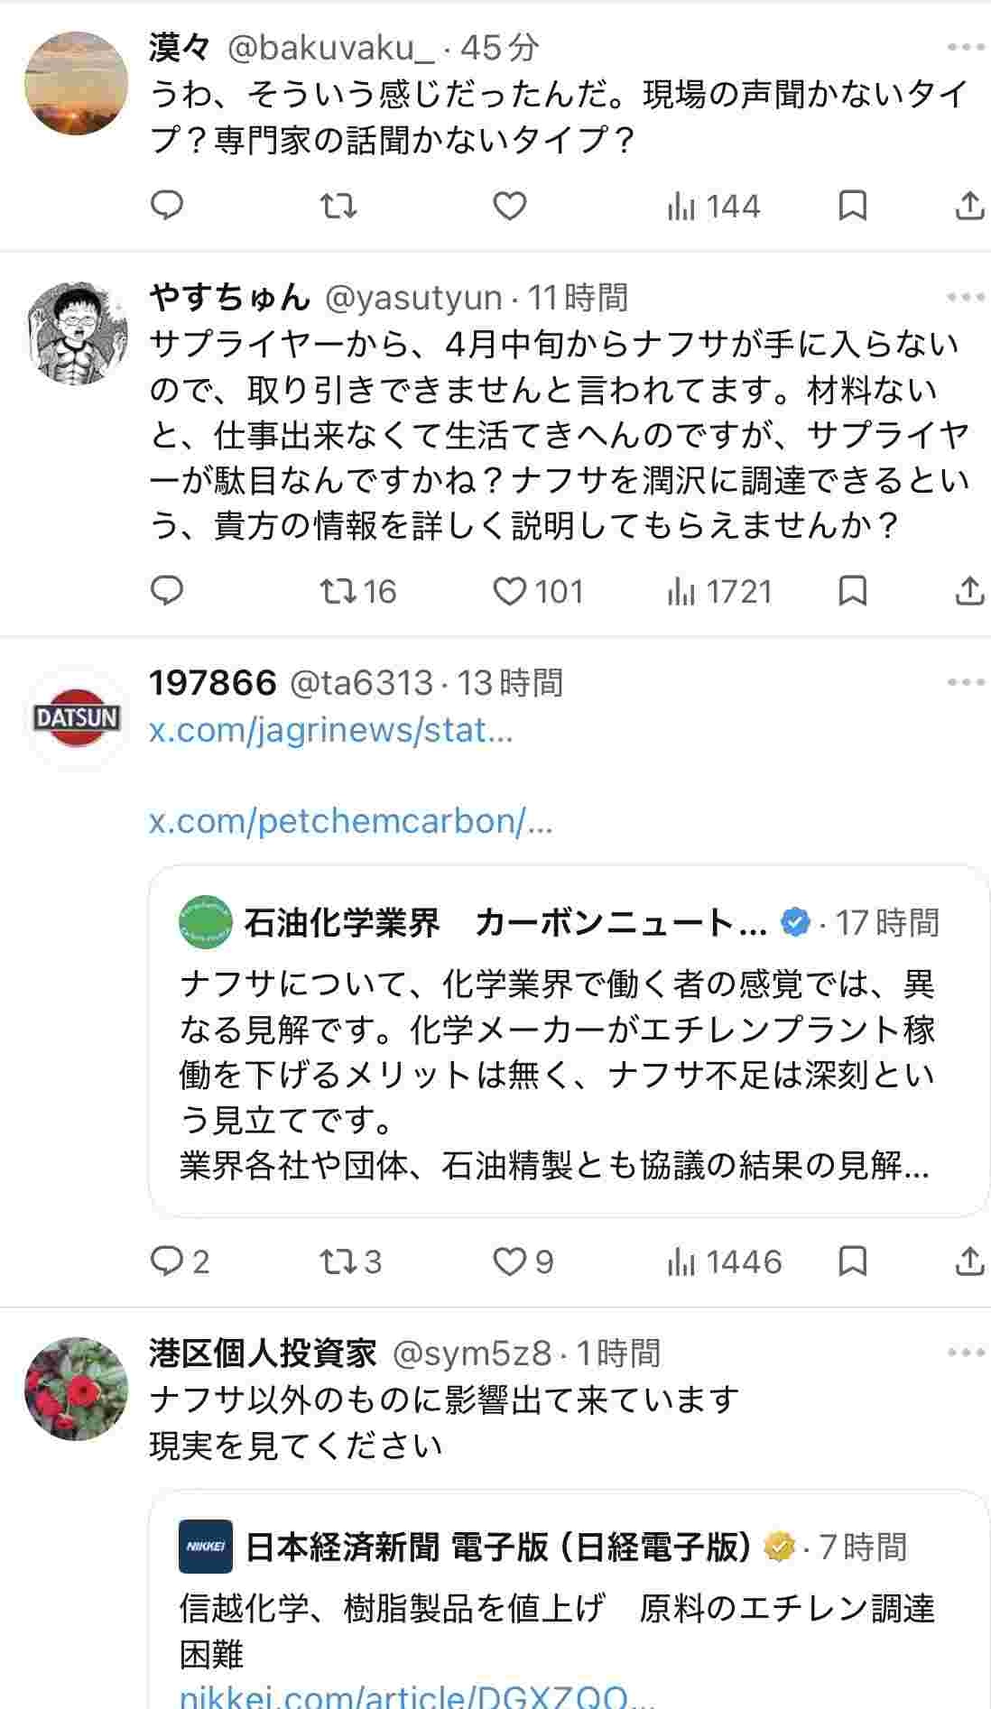Open the DATSUN profile avatar

pos(77,718)
